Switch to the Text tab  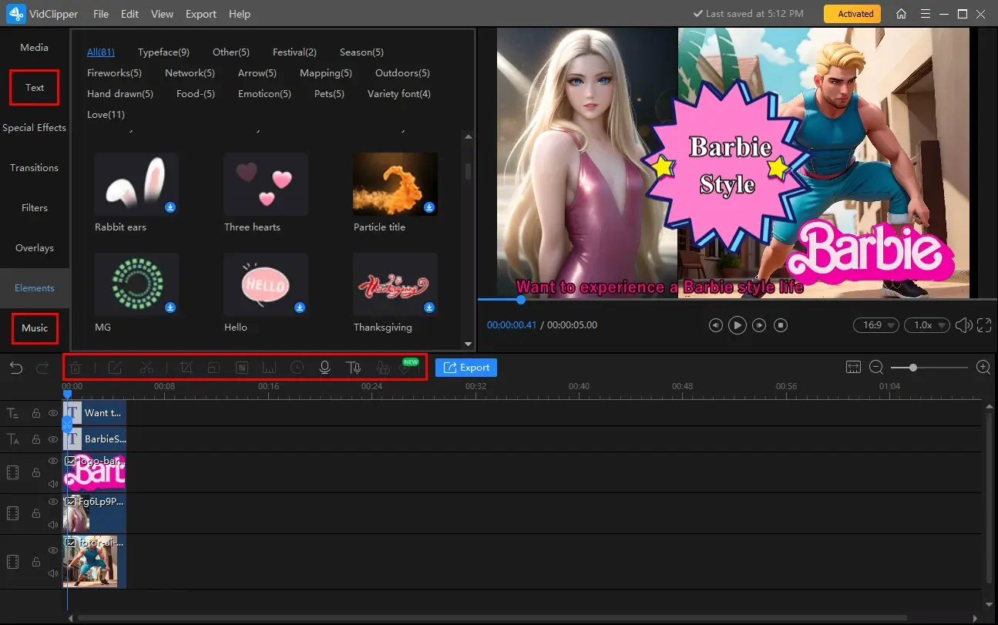pyautogui.click(x=35, y=88)
